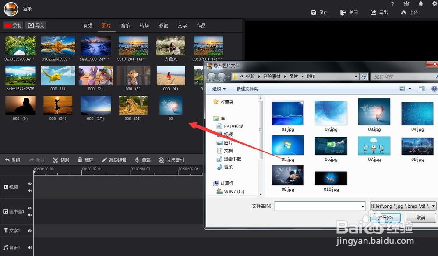Click the 删除 trash icon
438x256 pixels.
[x=80, y=159]
